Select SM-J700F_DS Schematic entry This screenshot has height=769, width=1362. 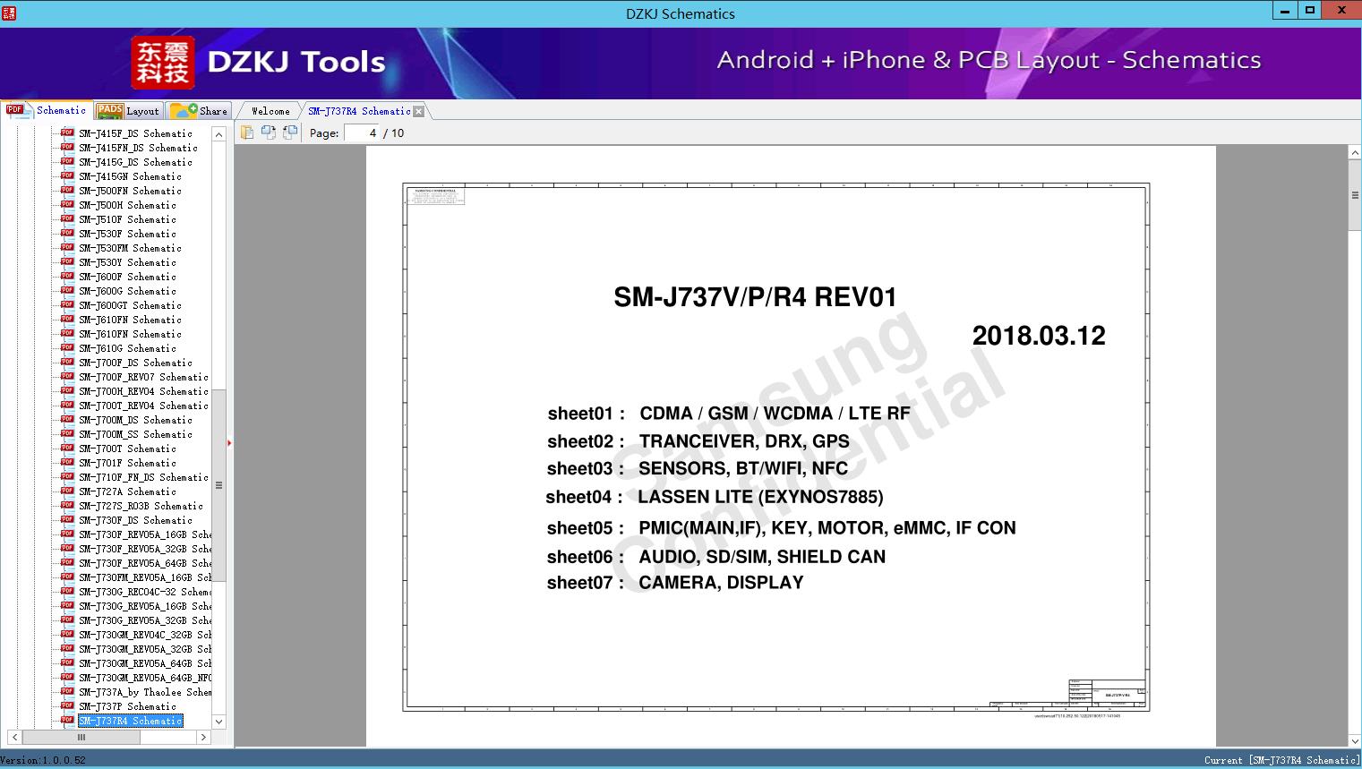coord(135,363)
